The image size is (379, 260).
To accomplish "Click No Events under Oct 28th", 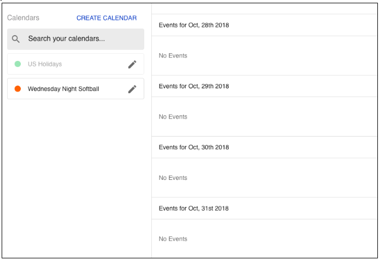I will tap(173, 56).
